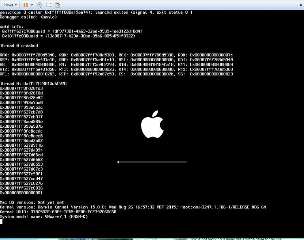Select uuid line 0x7fff627c7000uuid
This screenshot has width=304, height=240.
[x=72, y=31]
